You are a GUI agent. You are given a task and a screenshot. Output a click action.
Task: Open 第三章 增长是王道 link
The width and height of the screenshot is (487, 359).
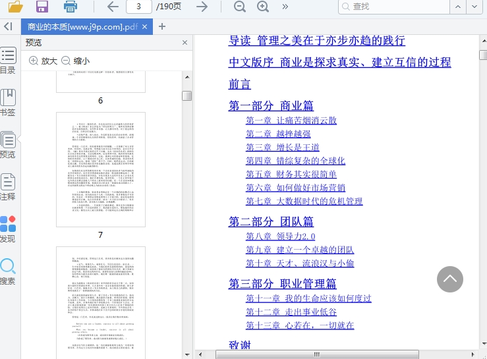point(282,147)
